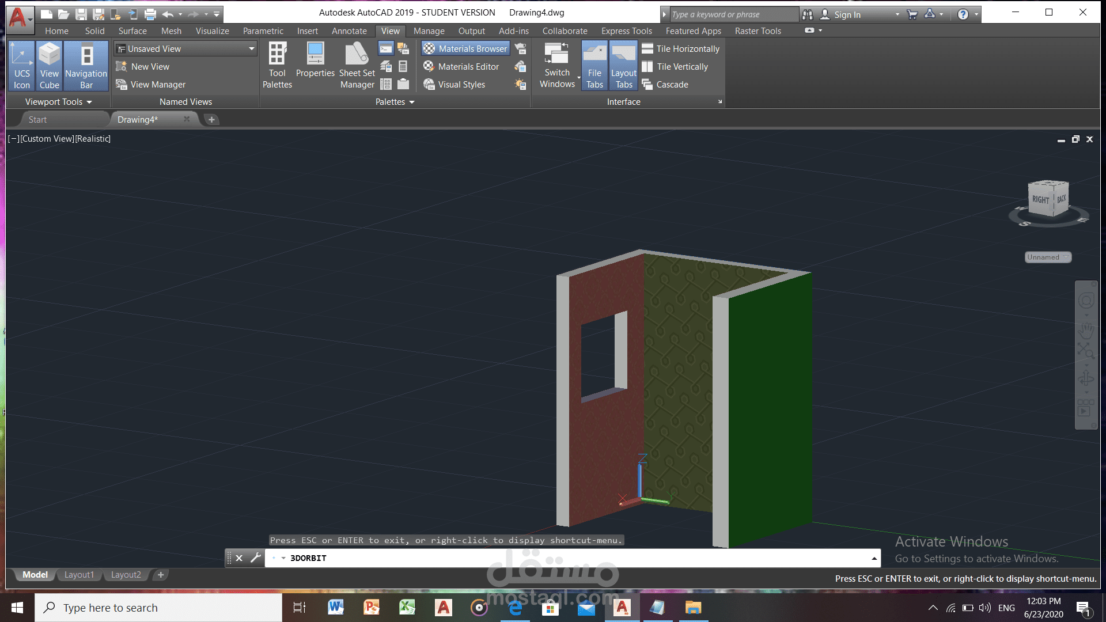Image resolution: width=1106 pixels, height=622 pixels.
Task: Expand the Viewport Tools panel arrow
Action: [89, 102]
